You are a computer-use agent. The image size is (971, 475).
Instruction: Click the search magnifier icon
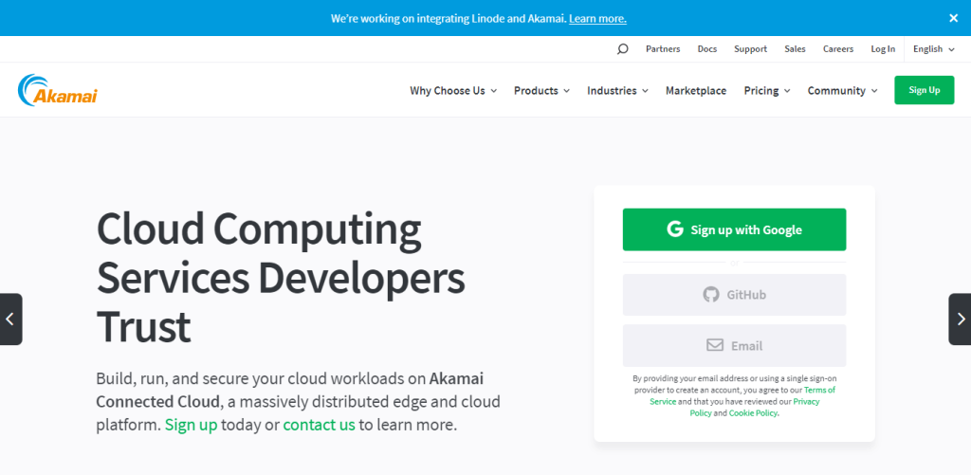click(622, 49)
